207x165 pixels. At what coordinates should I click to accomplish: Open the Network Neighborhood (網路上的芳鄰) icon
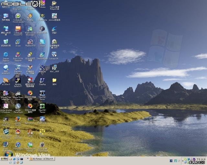(x=6, y=31)
